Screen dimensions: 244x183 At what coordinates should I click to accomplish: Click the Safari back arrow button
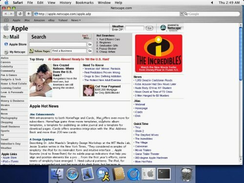coord(5,14)
